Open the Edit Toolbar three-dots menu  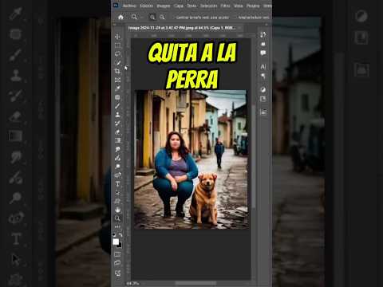click(x=117, y=227)
